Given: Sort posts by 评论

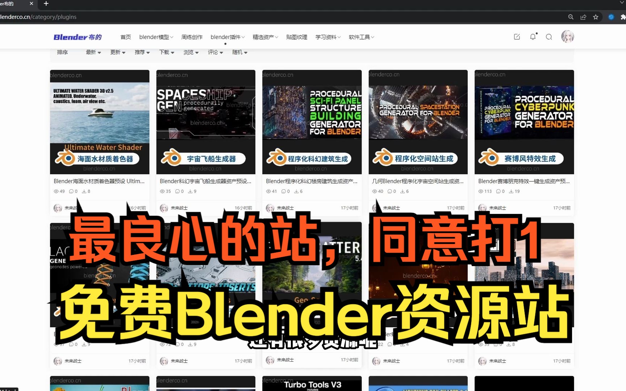Looking at the screenshot, I should coord(215,52).
